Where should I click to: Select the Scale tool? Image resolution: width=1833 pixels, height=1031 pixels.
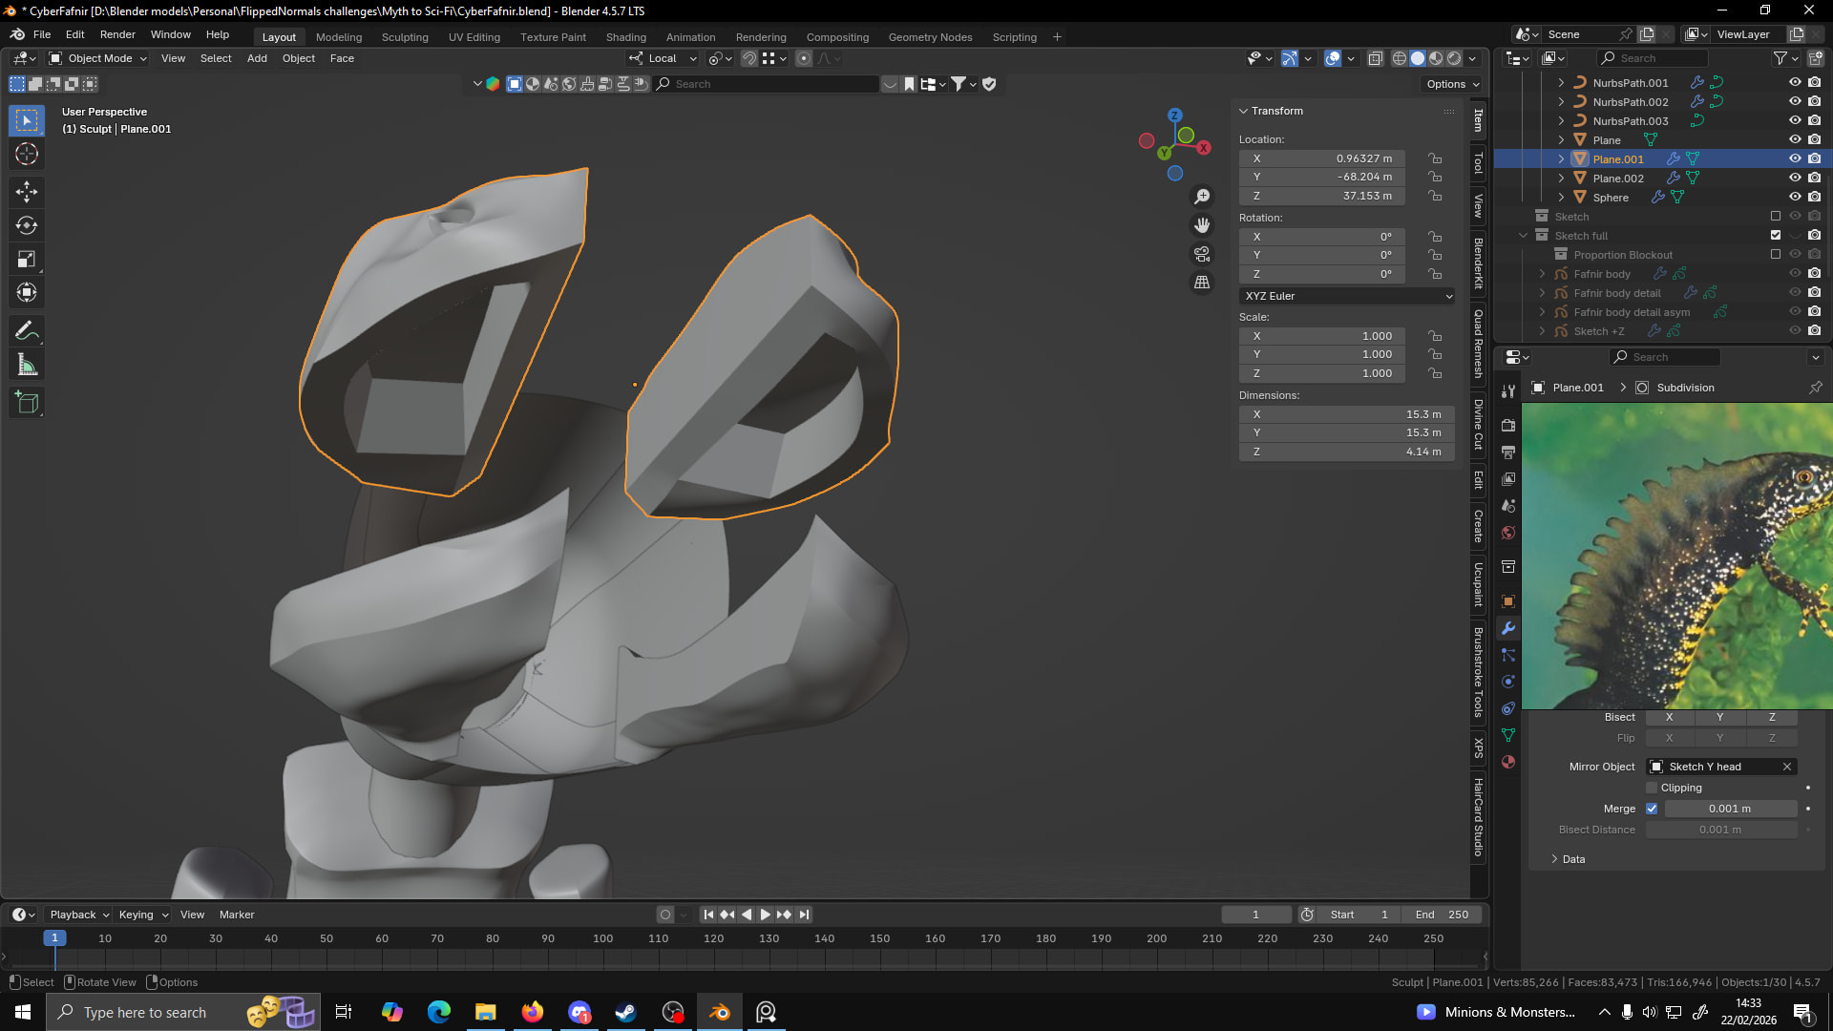tap(27, 259)
